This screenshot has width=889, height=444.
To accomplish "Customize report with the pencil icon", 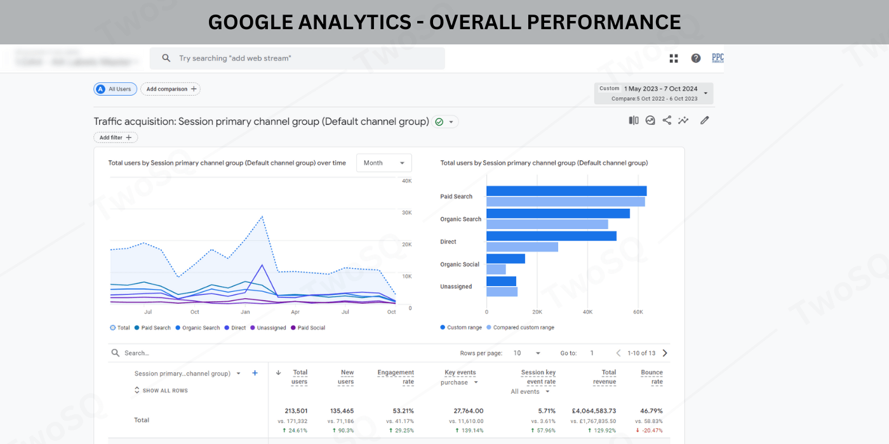I will (704, 121).
